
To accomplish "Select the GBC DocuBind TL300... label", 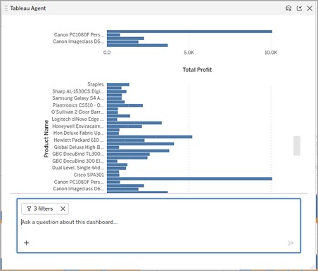I will [x=78, y=154].
